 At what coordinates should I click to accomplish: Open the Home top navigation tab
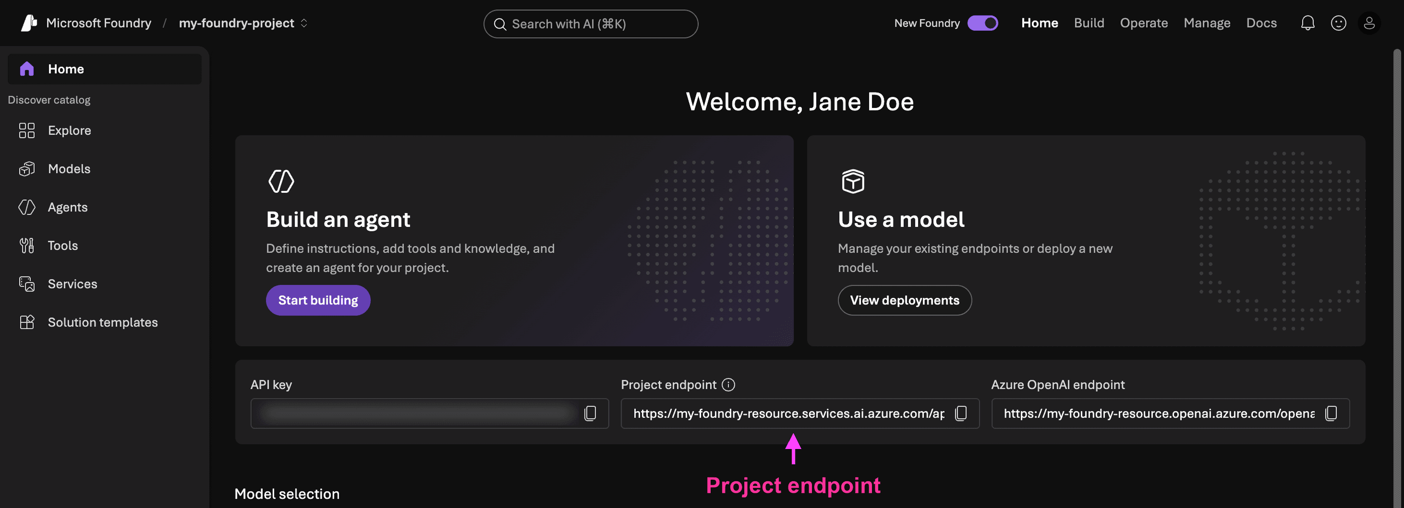point(1039,23)
